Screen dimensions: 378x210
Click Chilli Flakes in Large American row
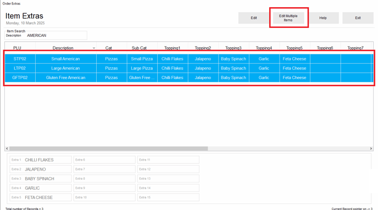pos(173,68)
